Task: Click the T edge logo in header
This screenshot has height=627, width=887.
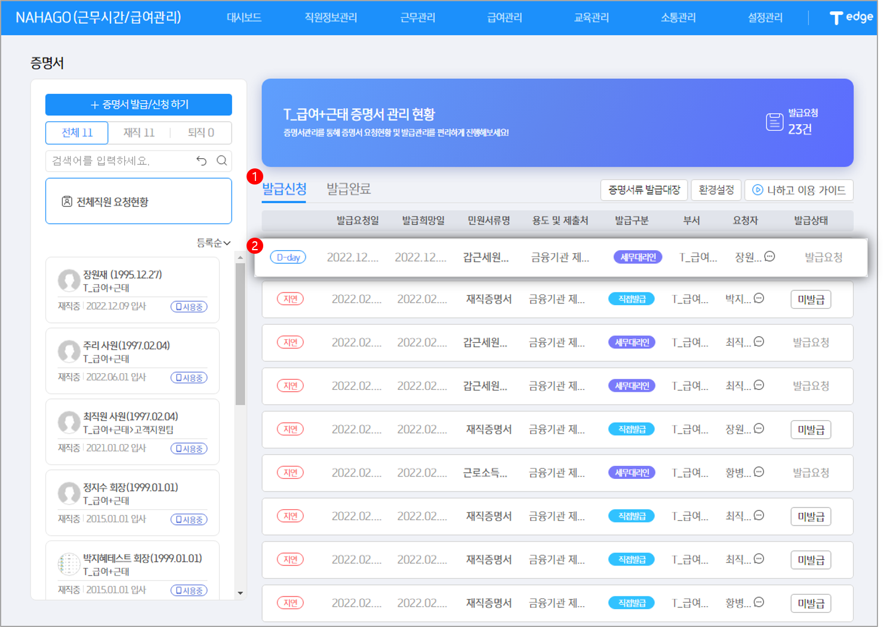Action: 851,17
